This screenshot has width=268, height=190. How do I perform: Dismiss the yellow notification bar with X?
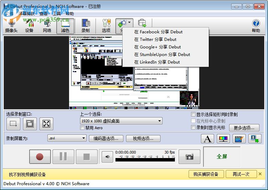(260, 174)
